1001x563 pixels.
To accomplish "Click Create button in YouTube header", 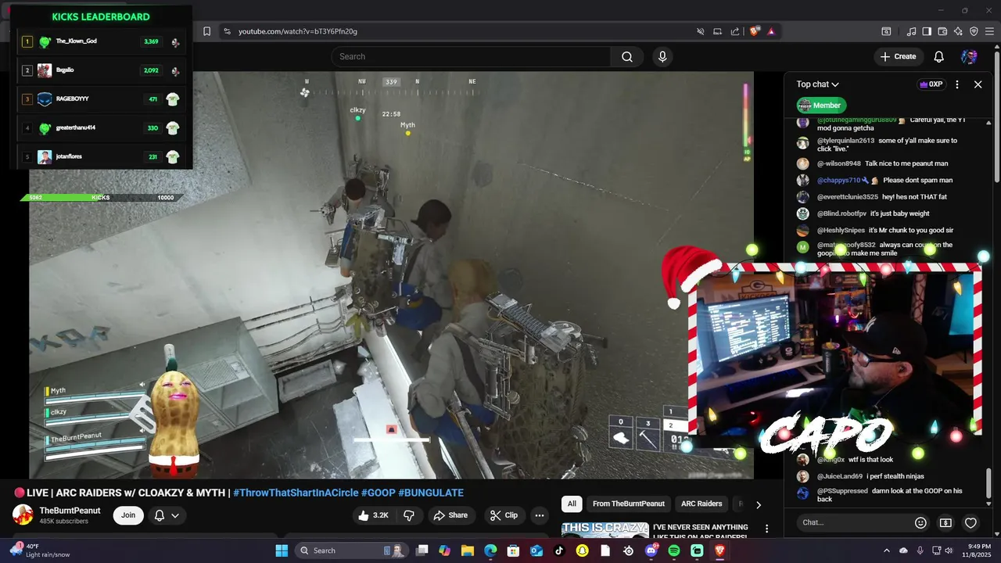I will pyautogui.click(x=898, y=56).
